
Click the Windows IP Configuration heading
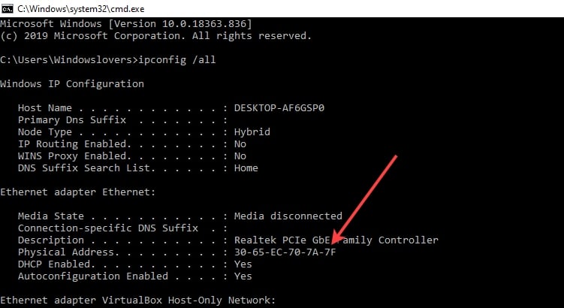point(72,84)
